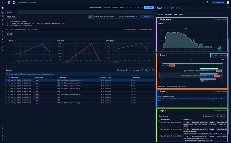Collapse the Trace section
231x143 pixels.
[x=159, y=55]
